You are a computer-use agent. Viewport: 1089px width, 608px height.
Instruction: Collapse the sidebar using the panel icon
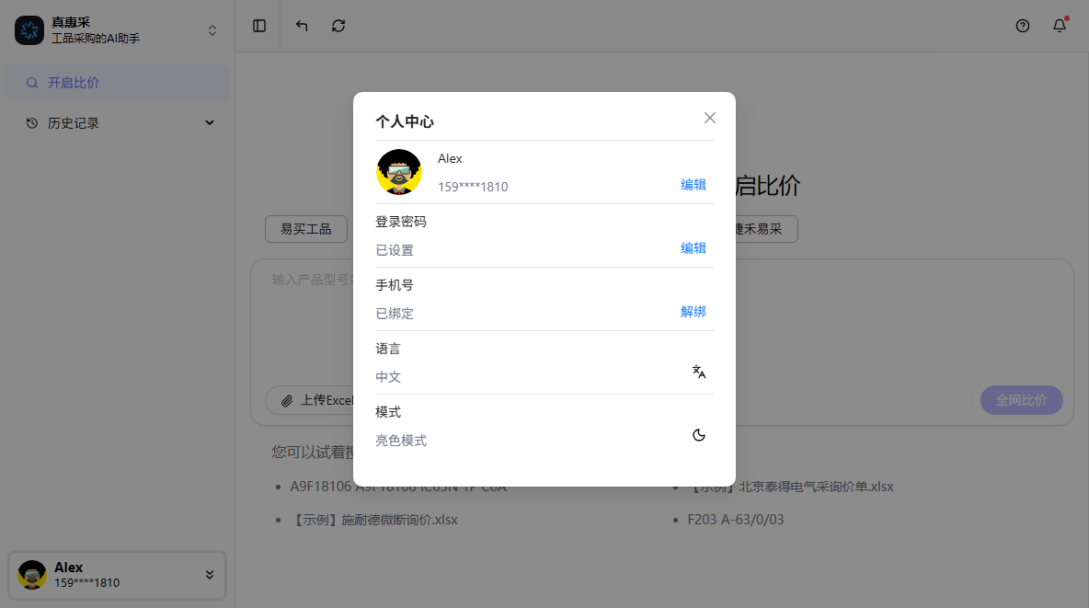(258, 26)
